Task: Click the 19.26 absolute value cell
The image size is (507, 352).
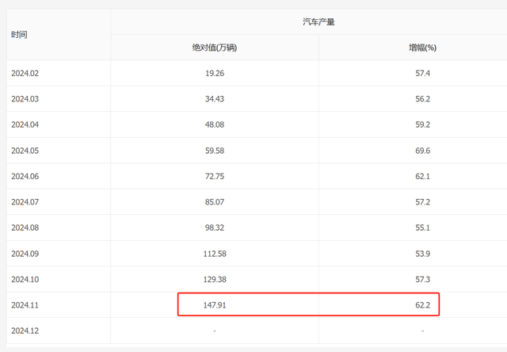Action: (215, 73)
